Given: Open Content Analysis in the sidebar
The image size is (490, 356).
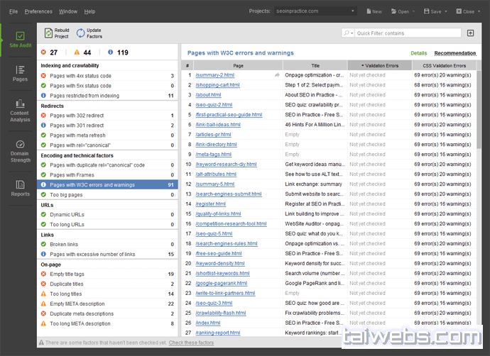Looking at the screenshot, I should (x=19, y=111).
